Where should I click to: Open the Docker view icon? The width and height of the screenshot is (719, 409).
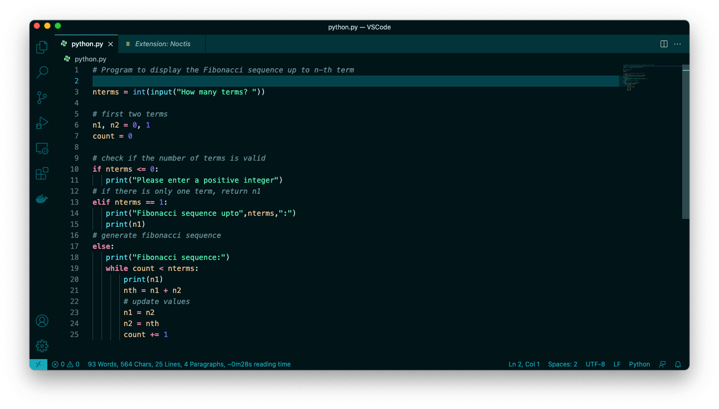click(x=42, y=198)
